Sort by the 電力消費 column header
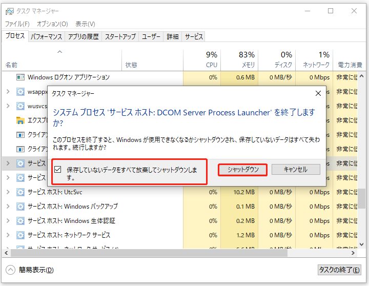Screen dimensions: 369x286 (x=350, y=60)
